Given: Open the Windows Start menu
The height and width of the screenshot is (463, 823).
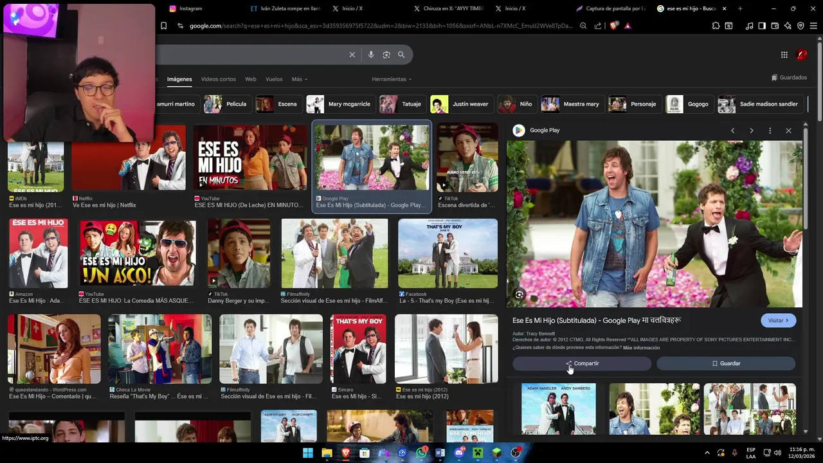Looking at the screenshot, I should pos(307,453).
